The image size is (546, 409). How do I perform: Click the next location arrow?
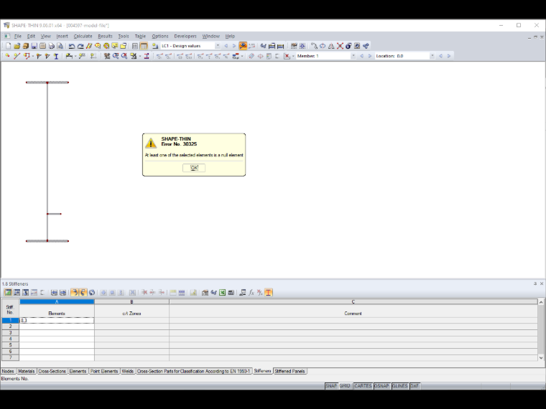click(449, 56)
